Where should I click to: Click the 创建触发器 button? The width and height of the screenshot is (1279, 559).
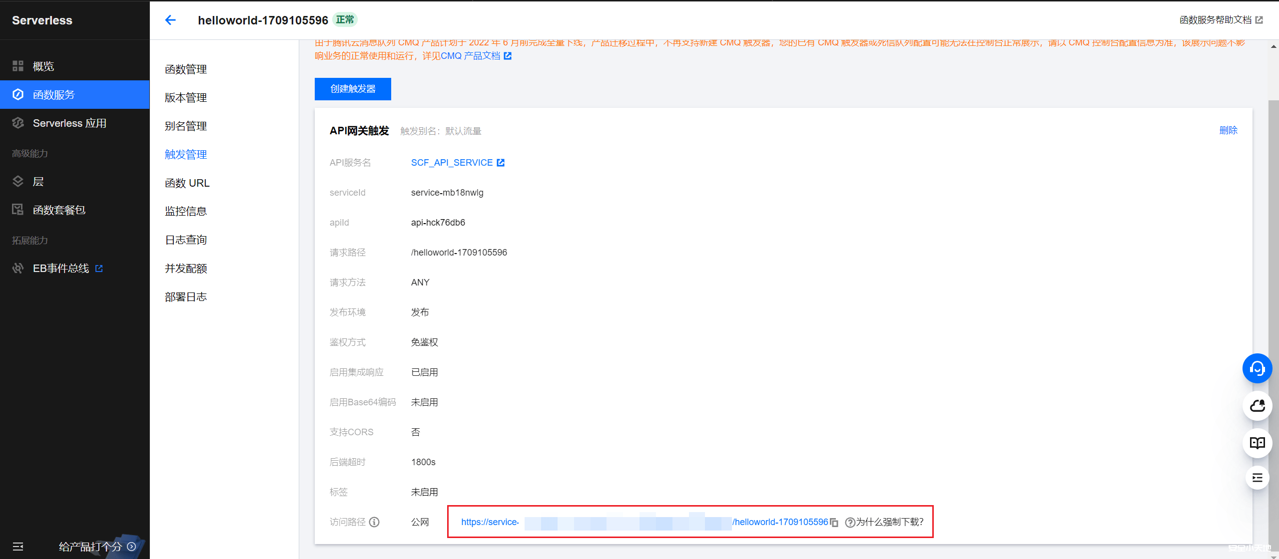353,89
